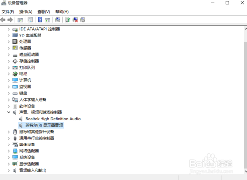Toggle the show/hide console tree icon
Screen dimensions: 247x180
pos(20,20)
